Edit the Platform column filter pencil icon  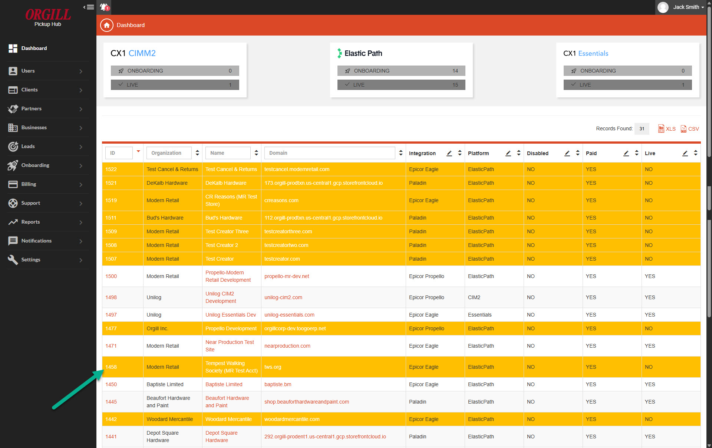[508, 153]
